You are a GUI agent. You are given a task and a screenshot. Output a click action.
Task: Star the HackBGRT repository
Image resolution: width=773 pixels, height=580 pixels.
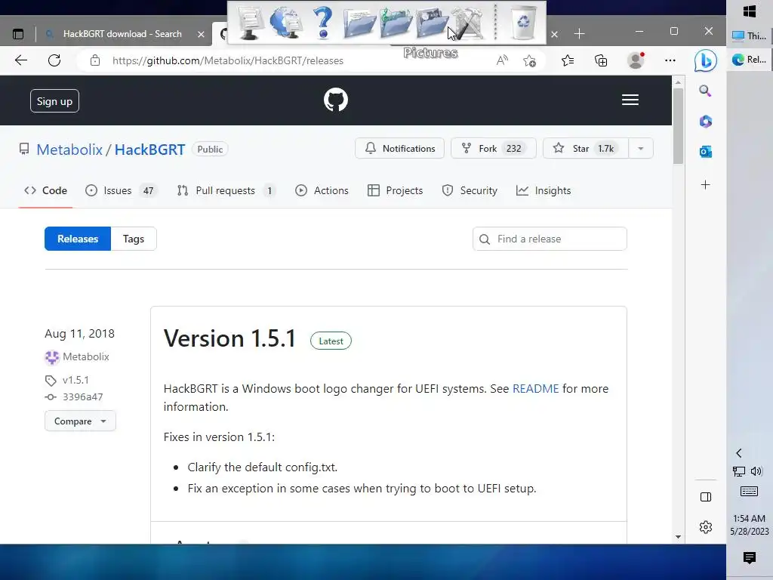(x=586, y=149)
